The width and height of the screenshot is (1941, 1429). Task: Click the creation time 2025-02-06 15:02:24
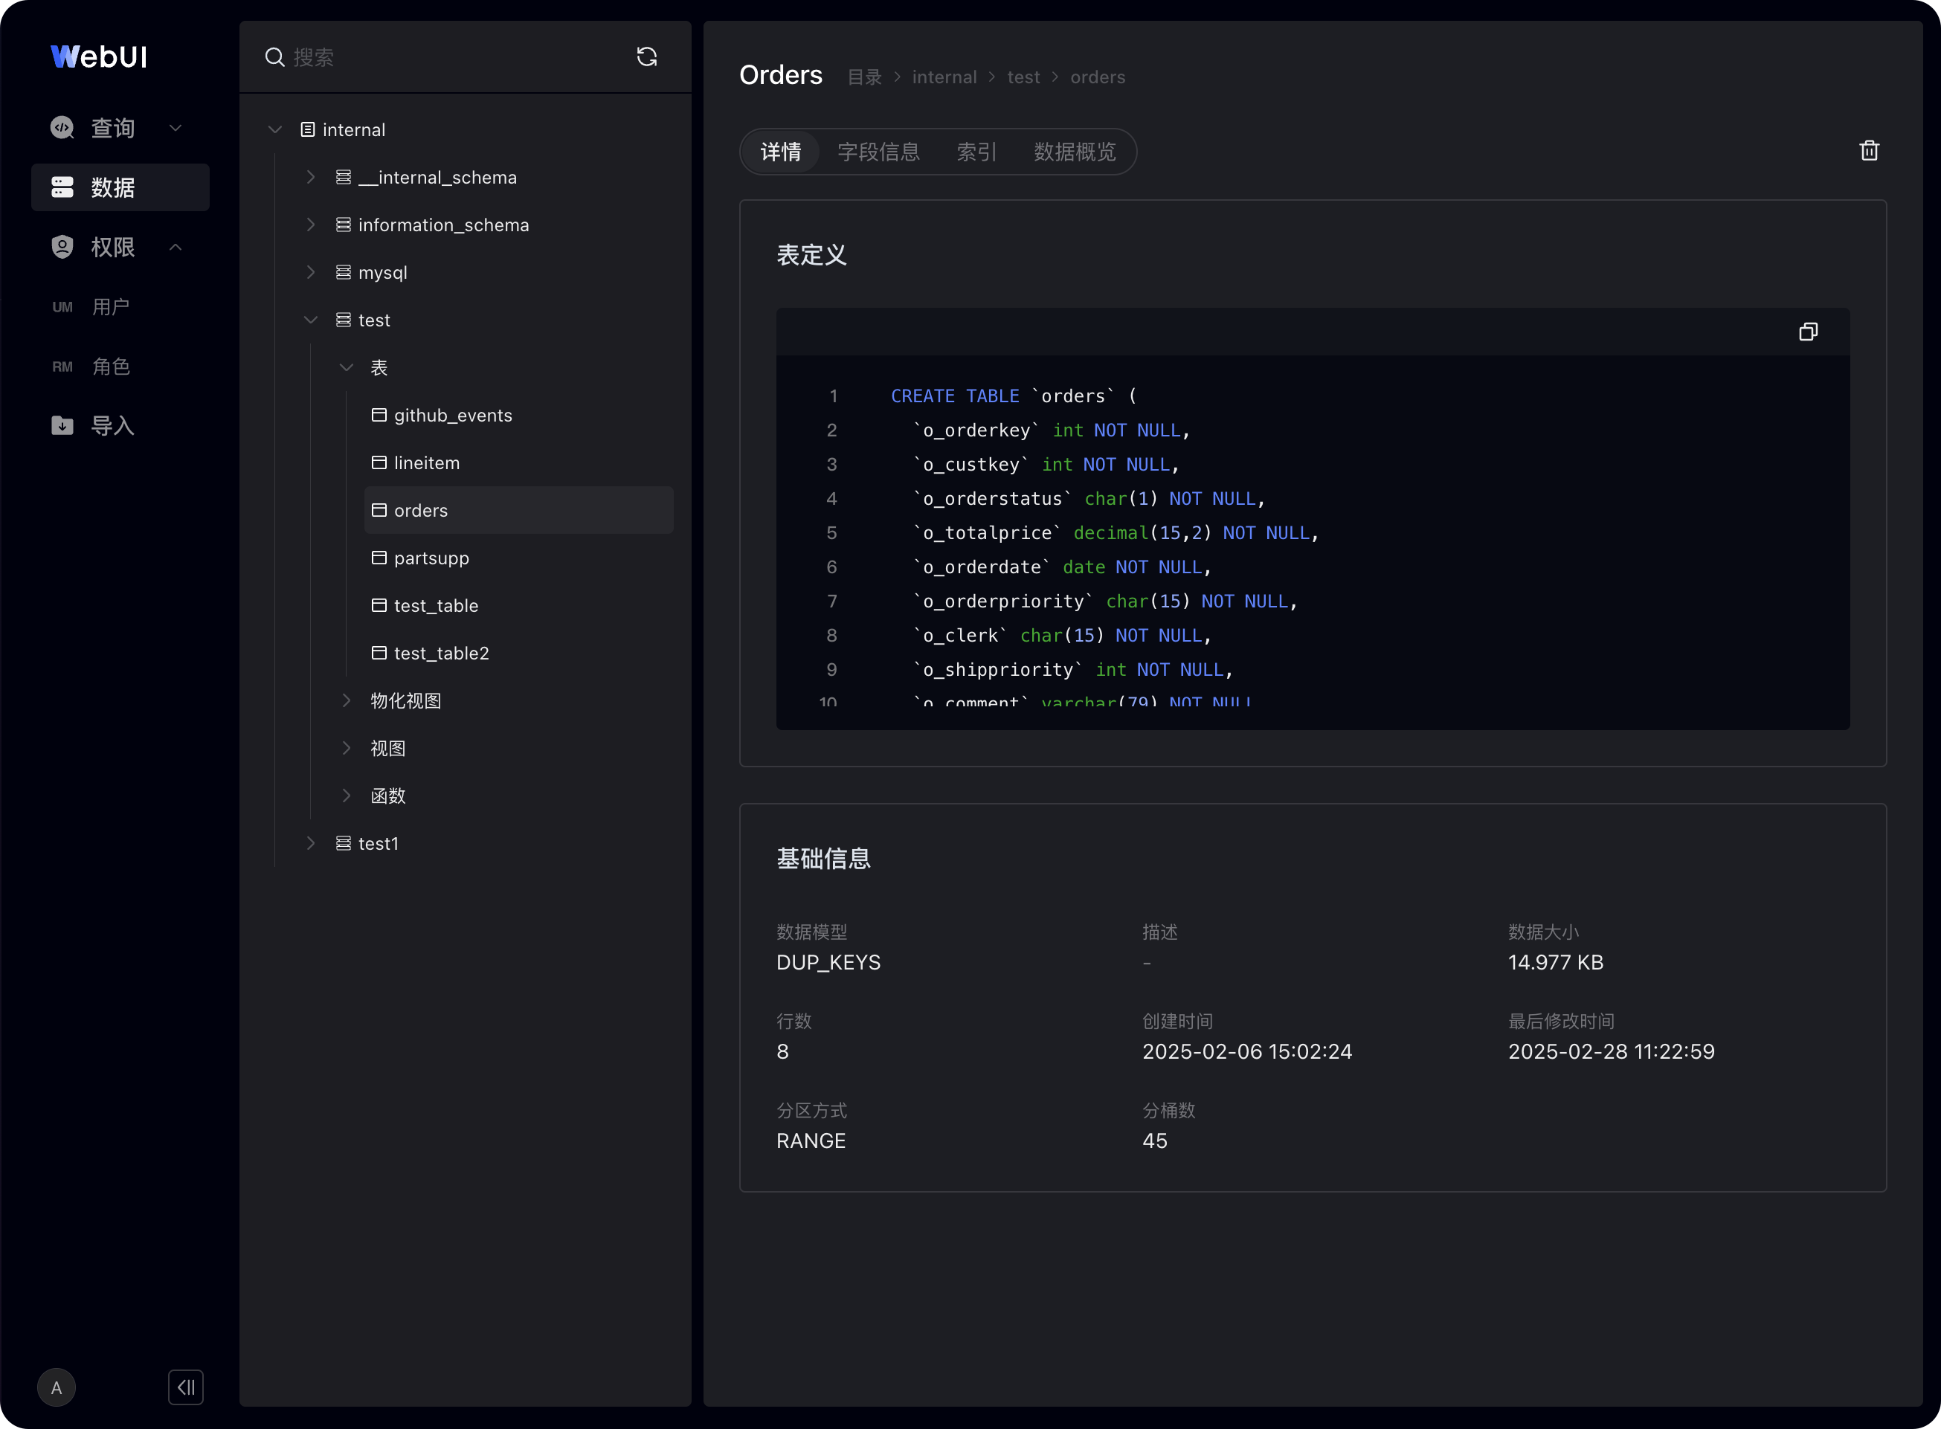click(x=1246, y=1052)
